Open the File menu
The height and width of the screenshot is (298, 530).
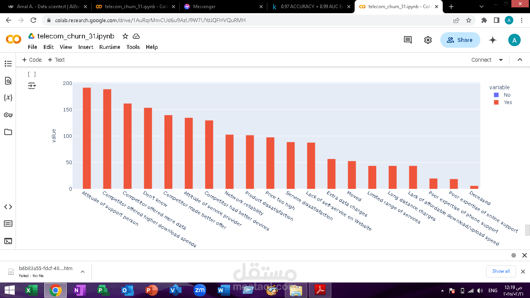point(33,47)
